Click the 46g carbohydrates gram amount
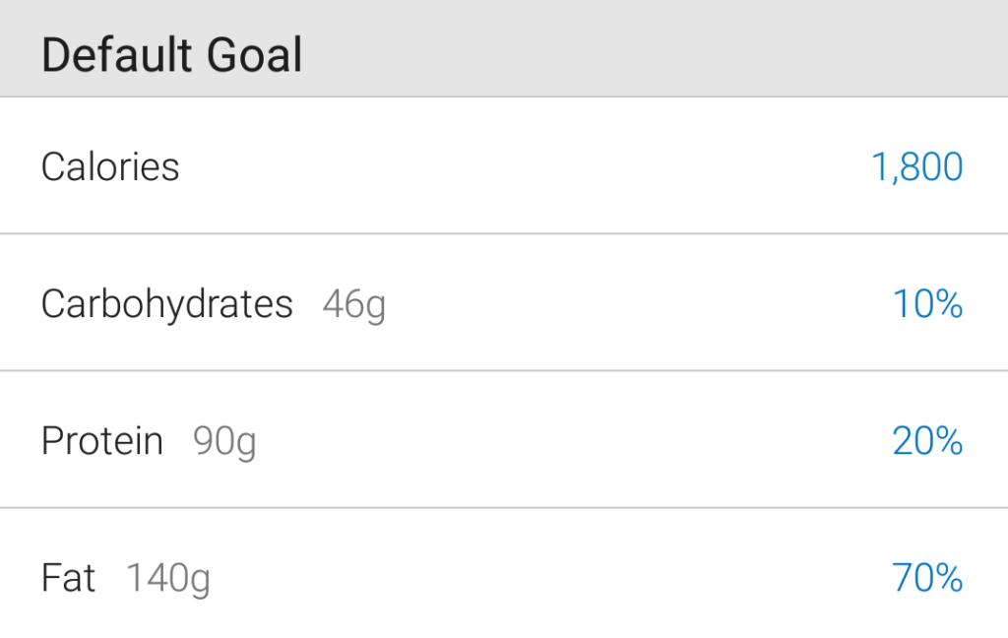Image resolution: width=1008 pixels, height=638 pixels. pyautogui.click(x=354, y=305)
